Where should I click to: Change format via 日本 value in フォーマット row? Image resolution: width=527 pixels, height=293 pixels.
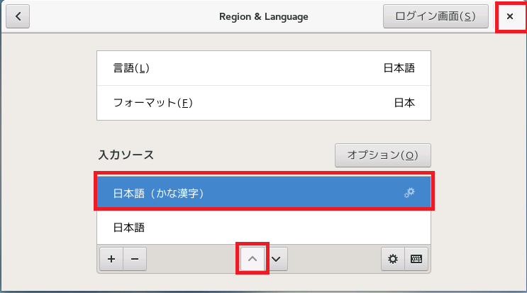tap(404, 103)
